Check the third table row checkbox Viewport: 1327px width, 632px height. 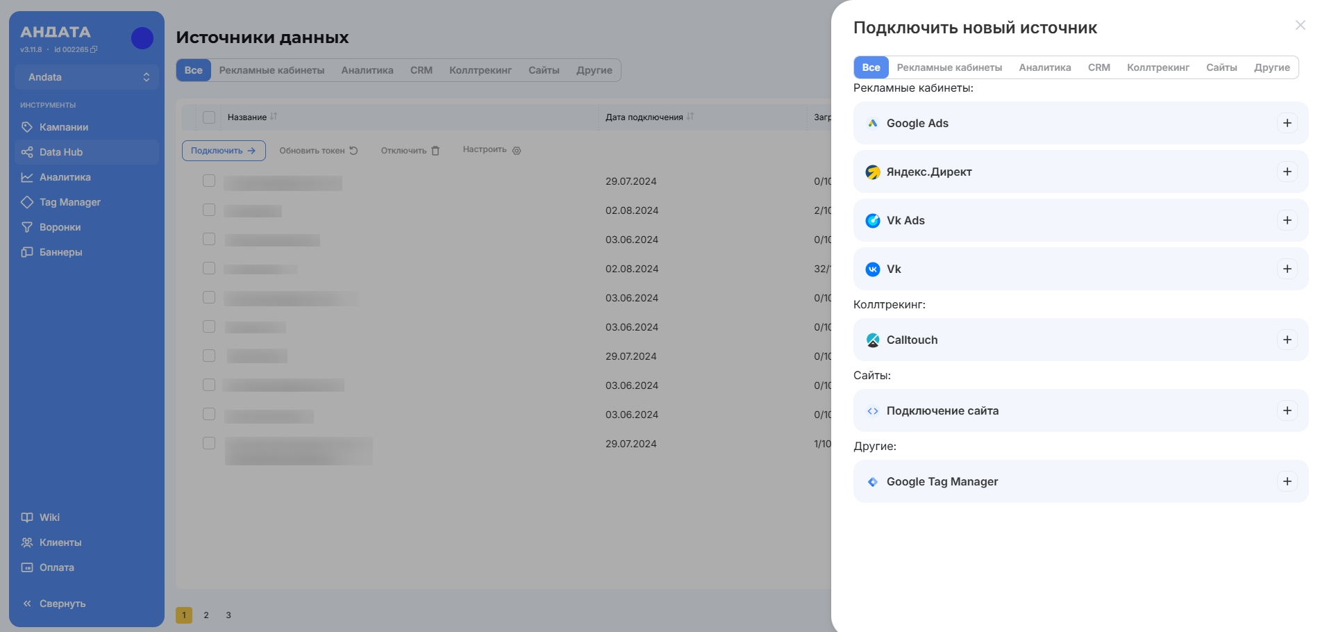[x=209, y=239]
